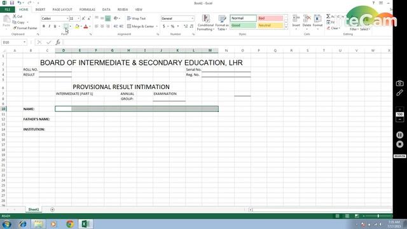Apply the Neutral cell style
Image resolution: width=407 pixels, height=229 pixels.
point(270,25)
